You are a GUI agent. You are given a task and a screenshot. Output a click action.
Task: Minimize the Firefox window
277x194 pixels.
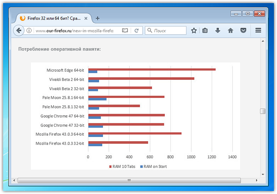(x=236, y=13)
